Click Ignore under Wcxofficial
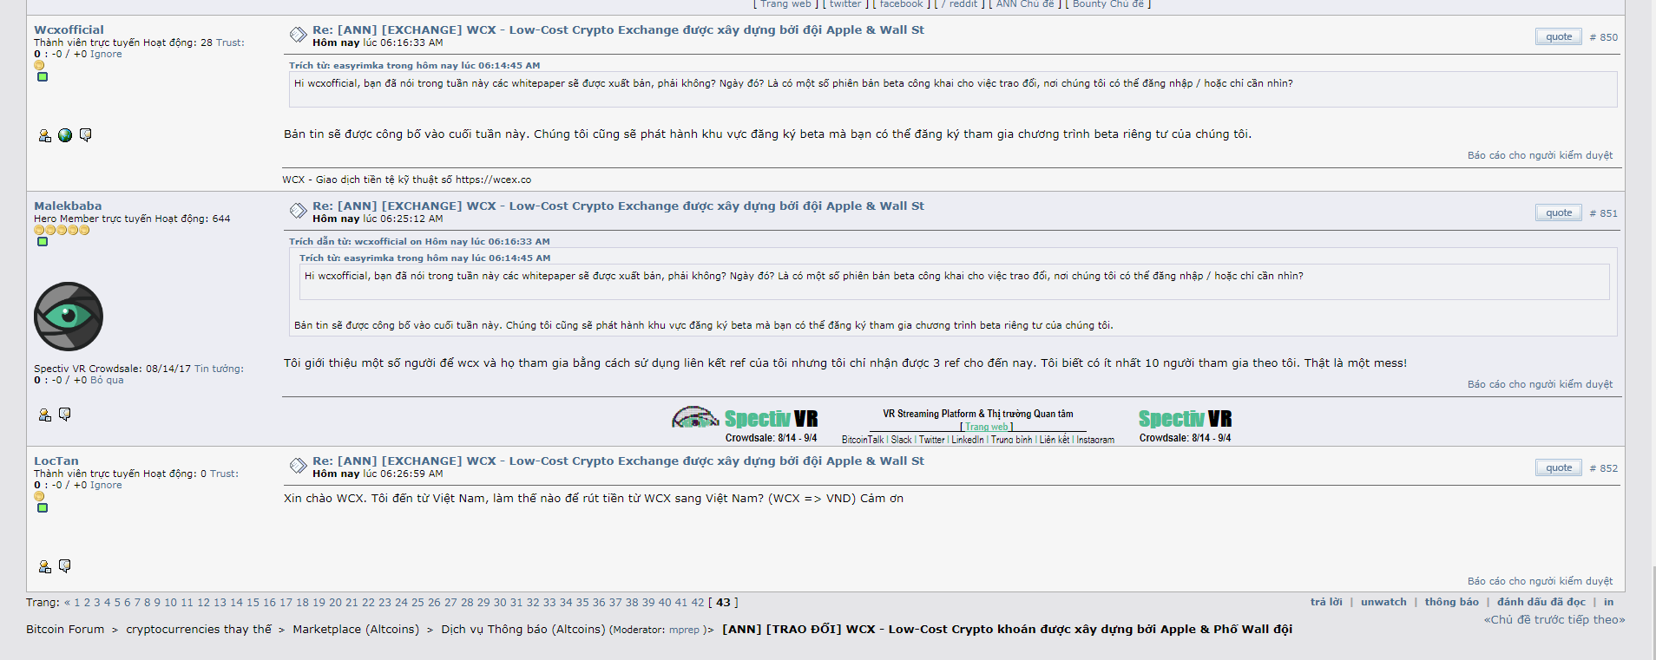The height and width of the screenshot is (660, 1656). pos(106,54)
